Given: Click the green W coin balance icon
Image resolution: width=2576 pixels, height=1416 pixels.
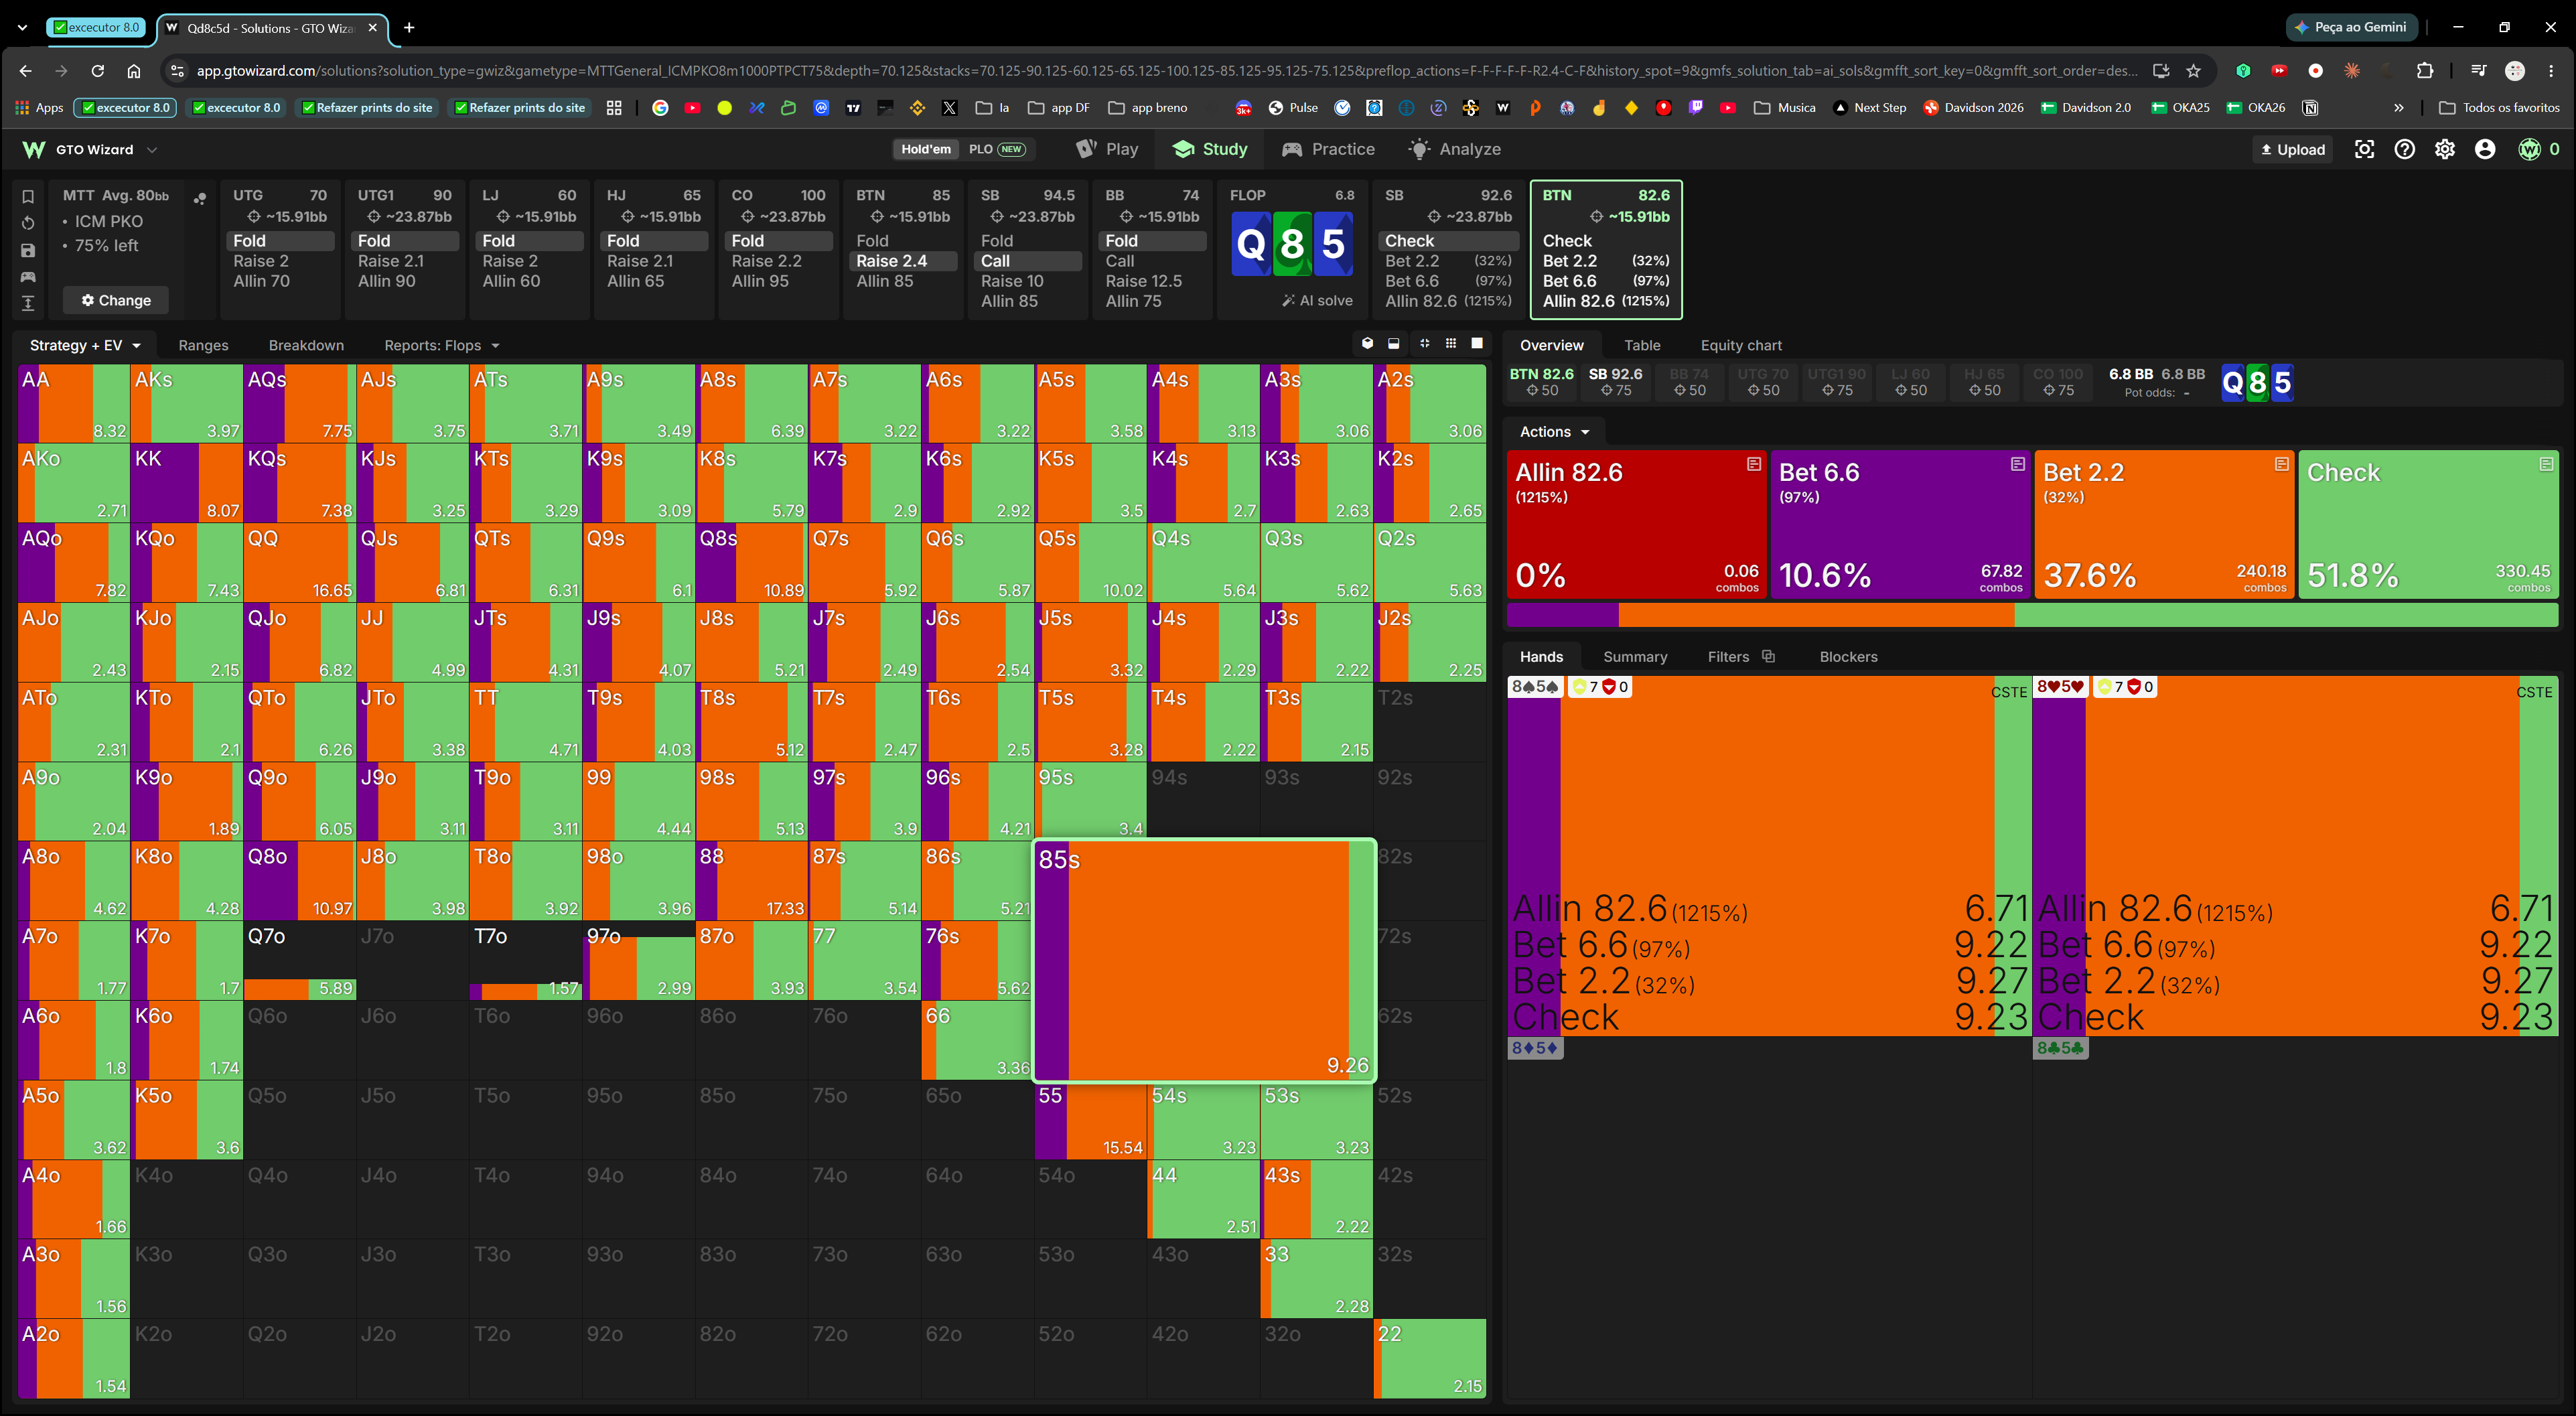Looking at the screenshot, I should 2529,149.
